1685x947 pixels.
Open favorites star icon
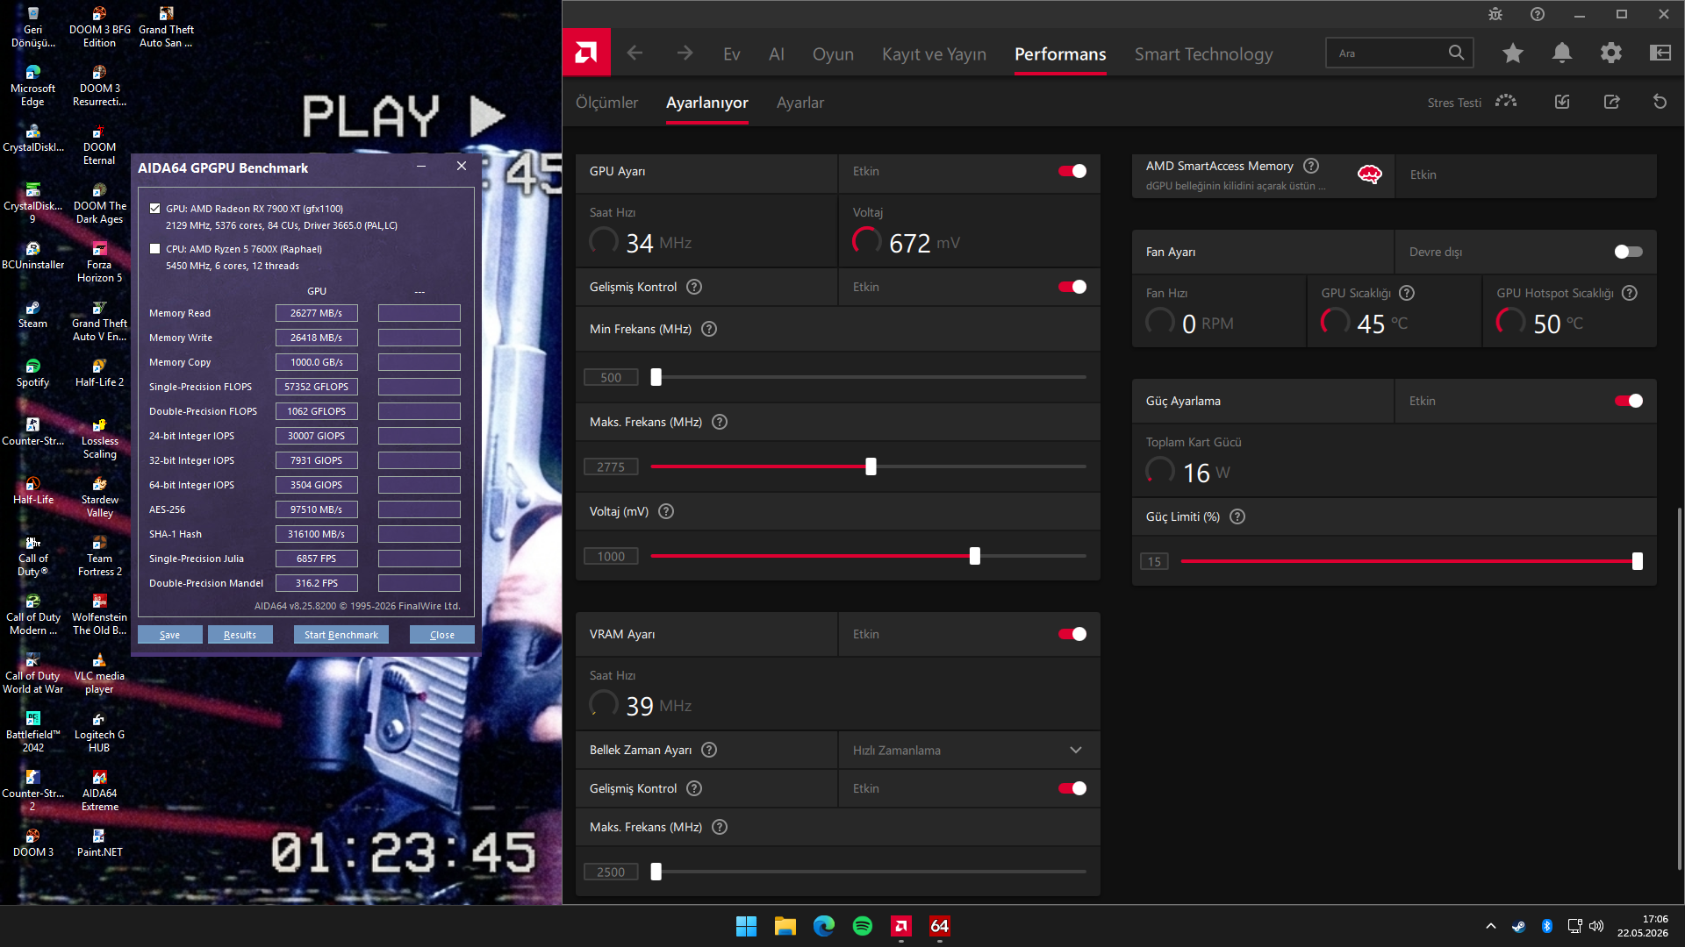coord(1513,53)
